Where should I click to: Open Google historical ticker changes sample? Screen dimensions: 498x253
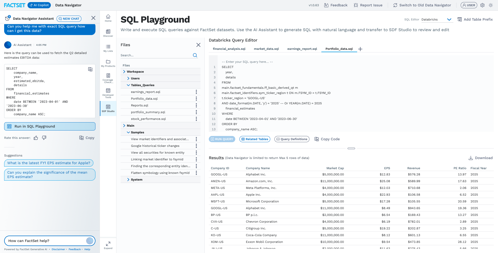pos(155,146)
